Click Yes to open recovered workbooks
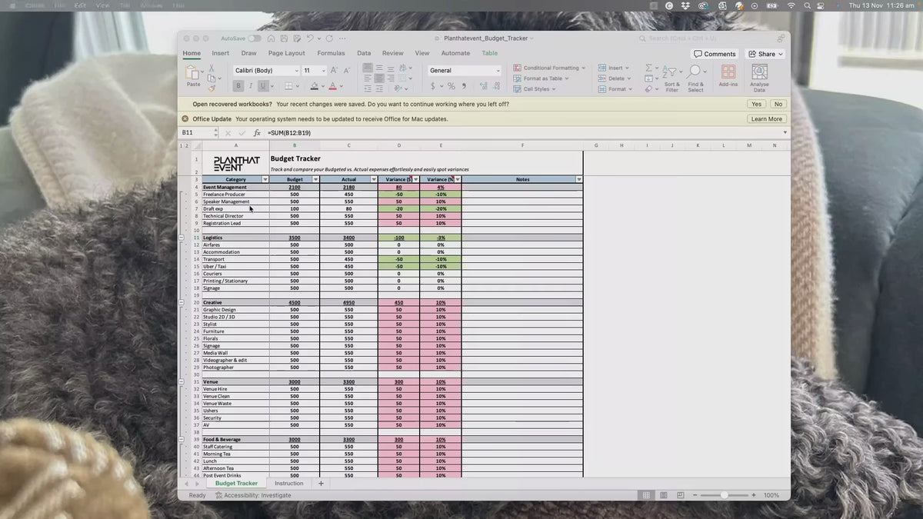The height and width of the screenshot is (519, 923). (x=757, y=104)
